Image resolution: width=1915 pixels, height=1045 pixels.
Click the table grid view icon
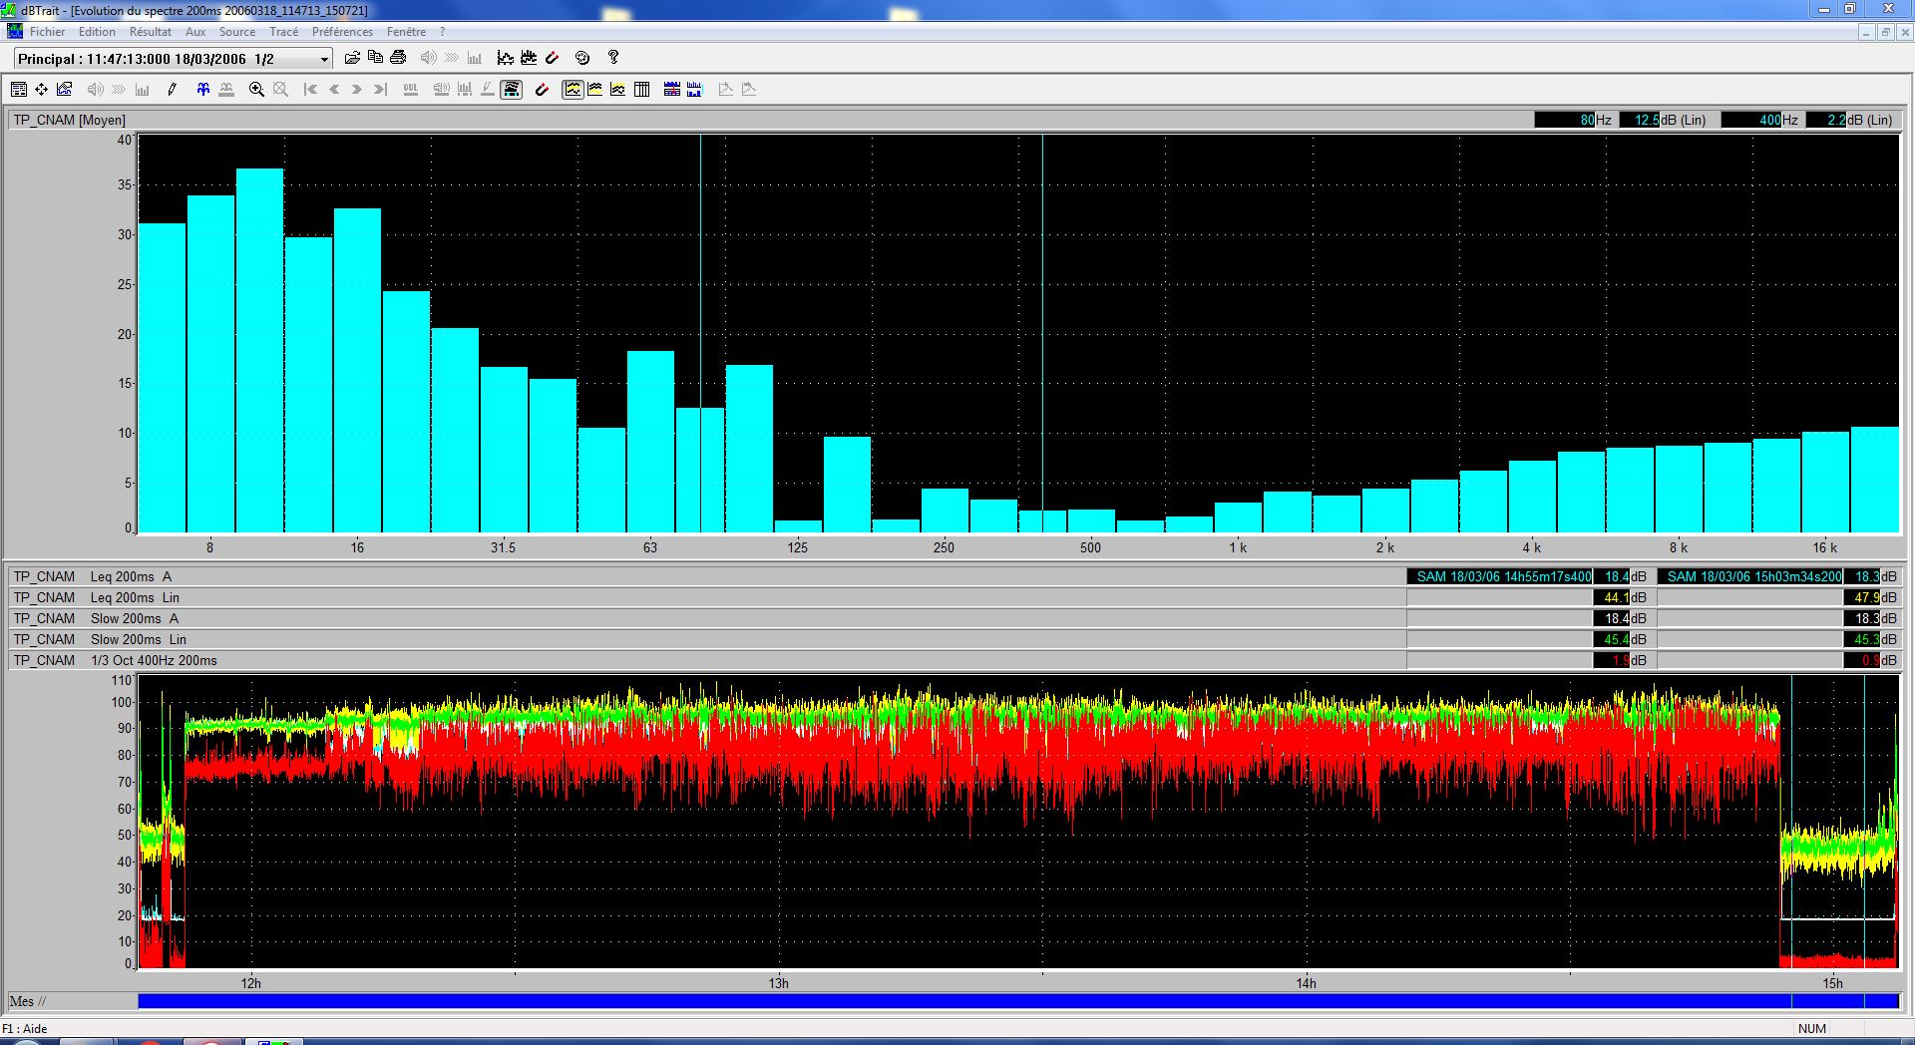click(642, 90)
